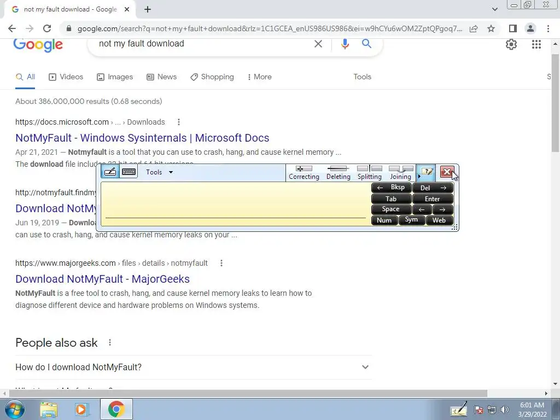Open the volume control in the system tray
Viewport: 560px width, 420px height.
(504, 410)
